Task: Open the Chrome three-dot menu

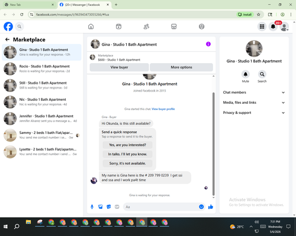Action: coord(291,15)
